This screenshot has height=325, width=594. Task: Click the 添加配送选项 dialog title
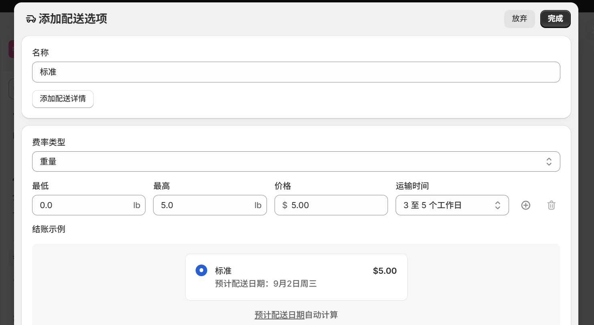(73, 19)
